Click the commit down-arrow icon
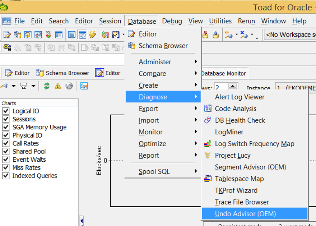Image resolution: width=316 pixels, height=226 pixels. (205, 35)
